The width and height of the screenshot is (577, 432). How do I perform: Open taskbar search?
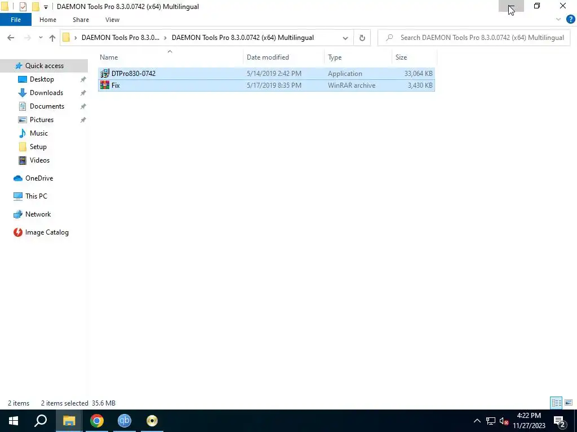(x=41, y=421)
